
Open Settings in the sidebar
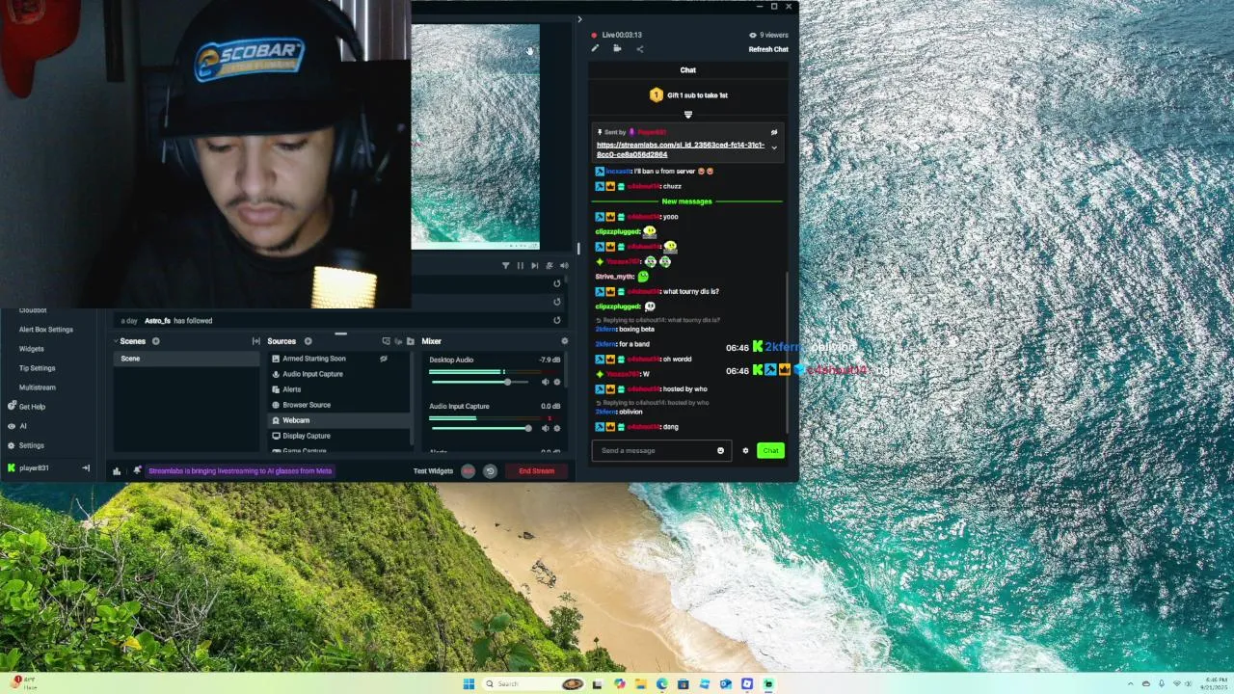26,445
